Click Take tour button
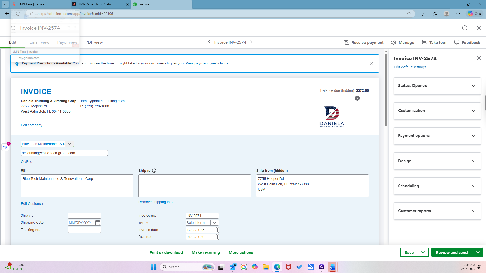 pyautogui.click(x=434, y=42)
